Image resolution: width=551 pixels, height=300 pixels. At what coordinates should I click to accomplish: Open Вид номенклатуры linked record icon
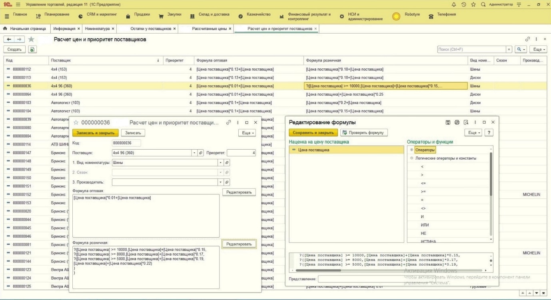point(227,163)
